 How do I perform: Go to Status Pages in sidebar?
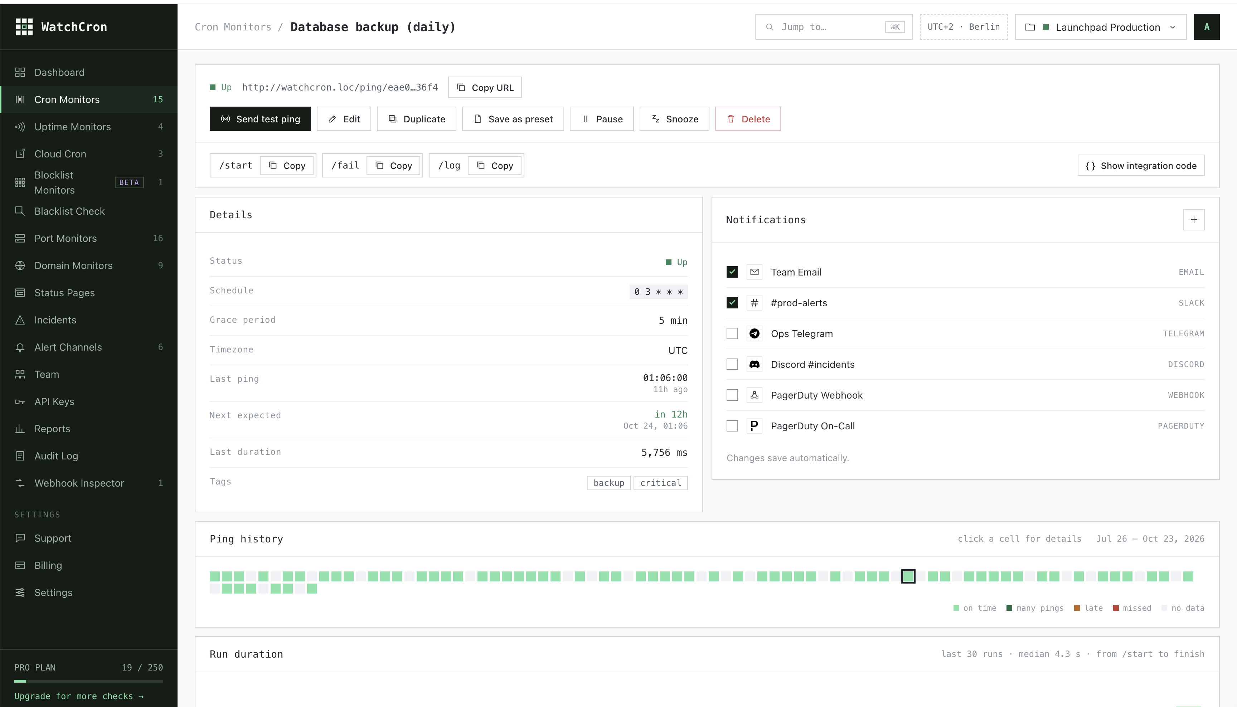(x=89, y=293)
